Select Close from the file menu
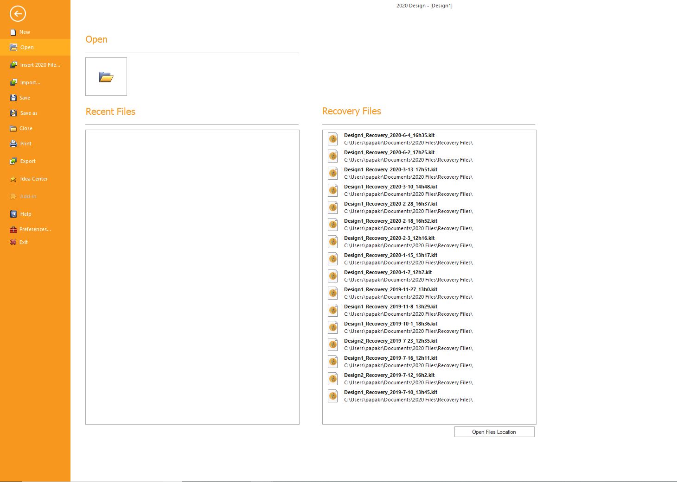 pos(26,128)
